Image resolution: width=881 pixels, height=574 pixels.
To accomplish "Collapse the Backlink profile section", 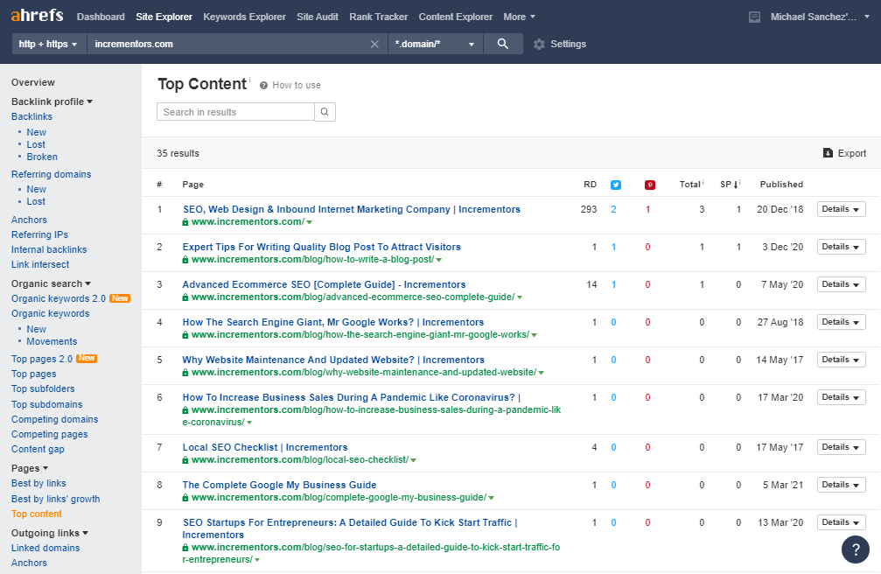I will point(52,101).
